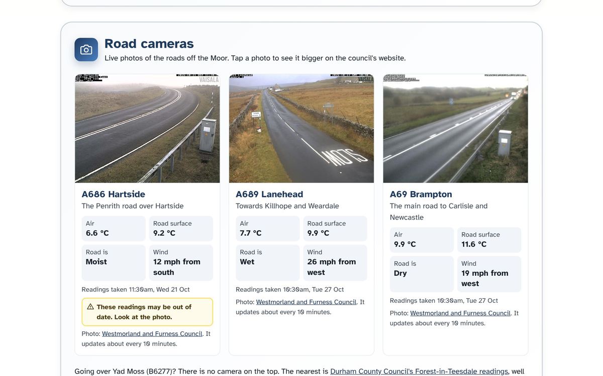Viewport: 603px width, 376px height.
Task: Follow the council link under A686 Hartside
Action: coord(152,334)
